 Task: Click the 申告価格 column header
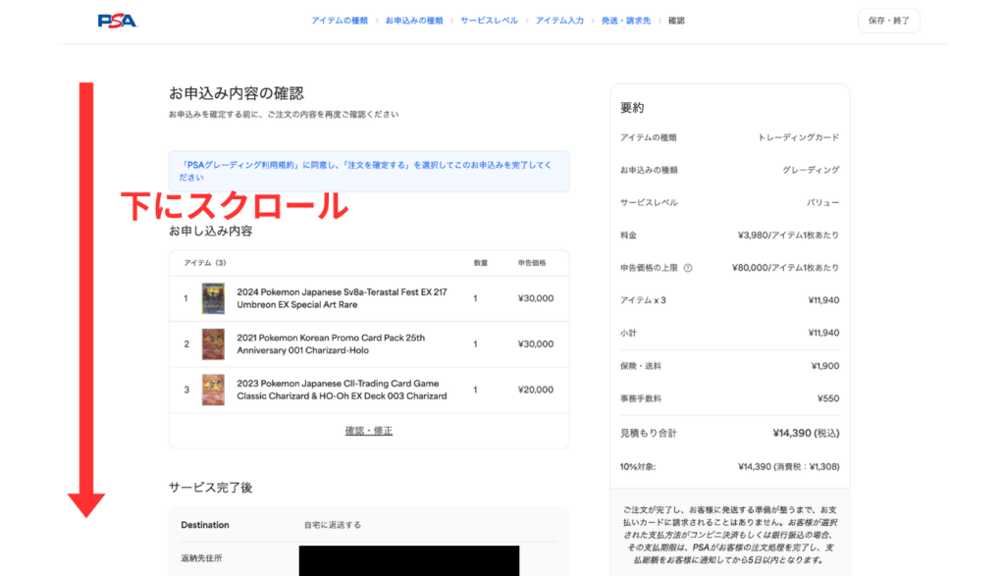[532, 263]
